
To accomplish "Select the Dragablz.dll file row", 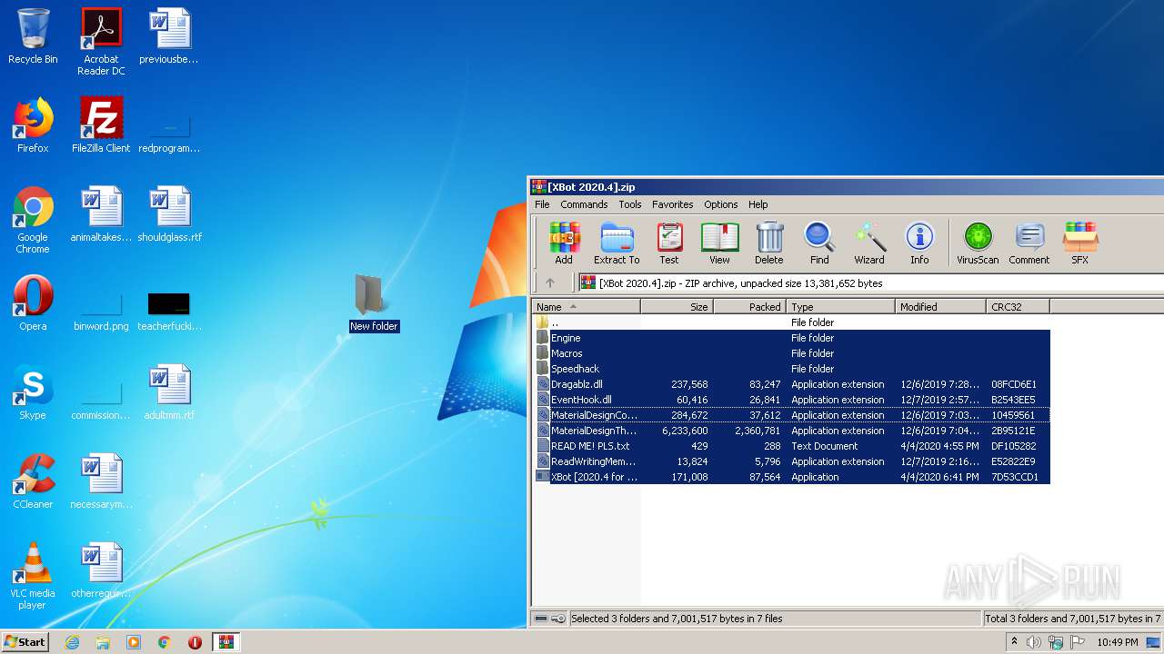I will 791,384.
